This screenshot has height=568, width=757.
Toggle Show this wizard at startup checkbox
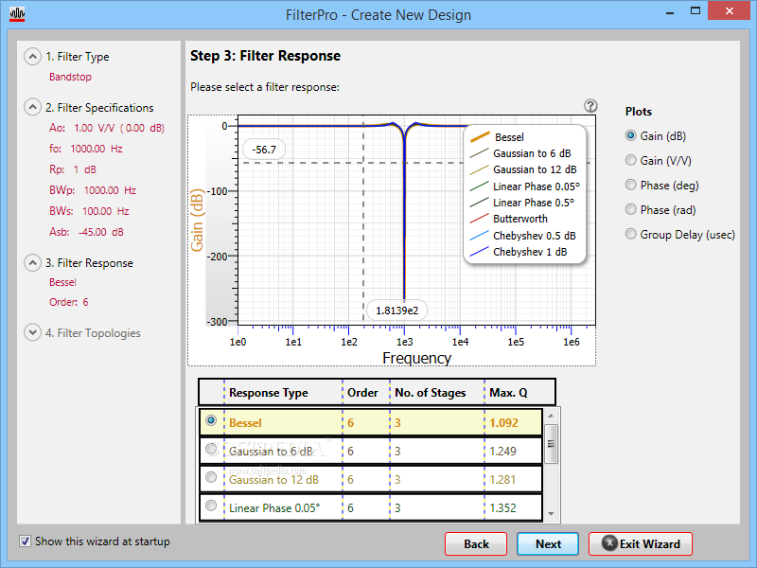click(26, 541)
